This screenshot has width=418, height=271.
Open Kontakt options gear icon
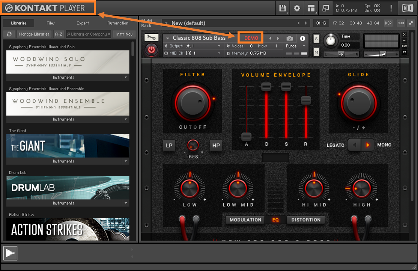(x=297, y=8)
